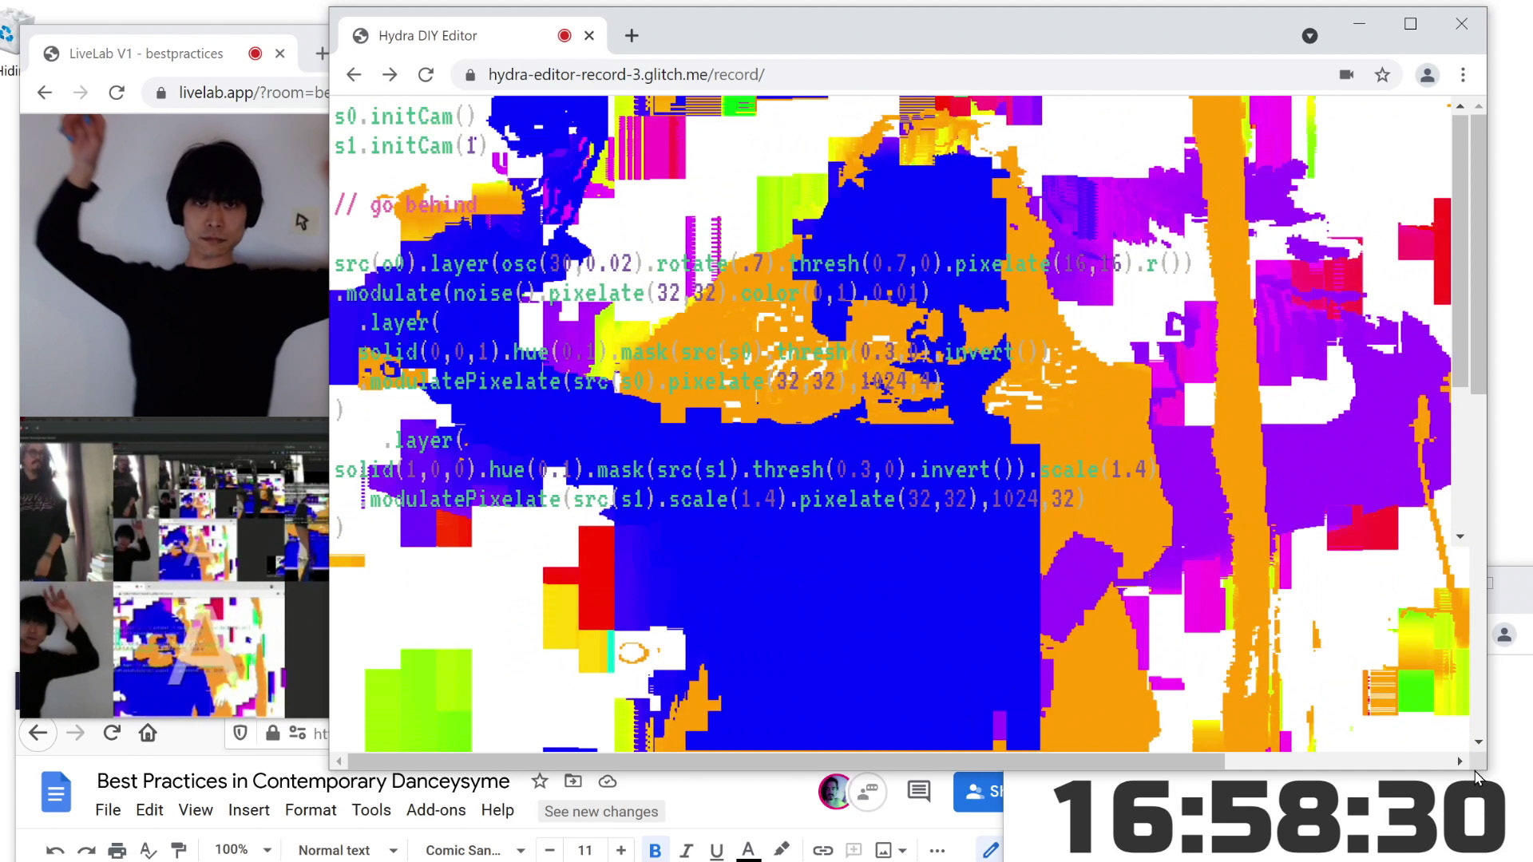
Task: Switch to the LiveLab V1 tab
Action: 146,53
